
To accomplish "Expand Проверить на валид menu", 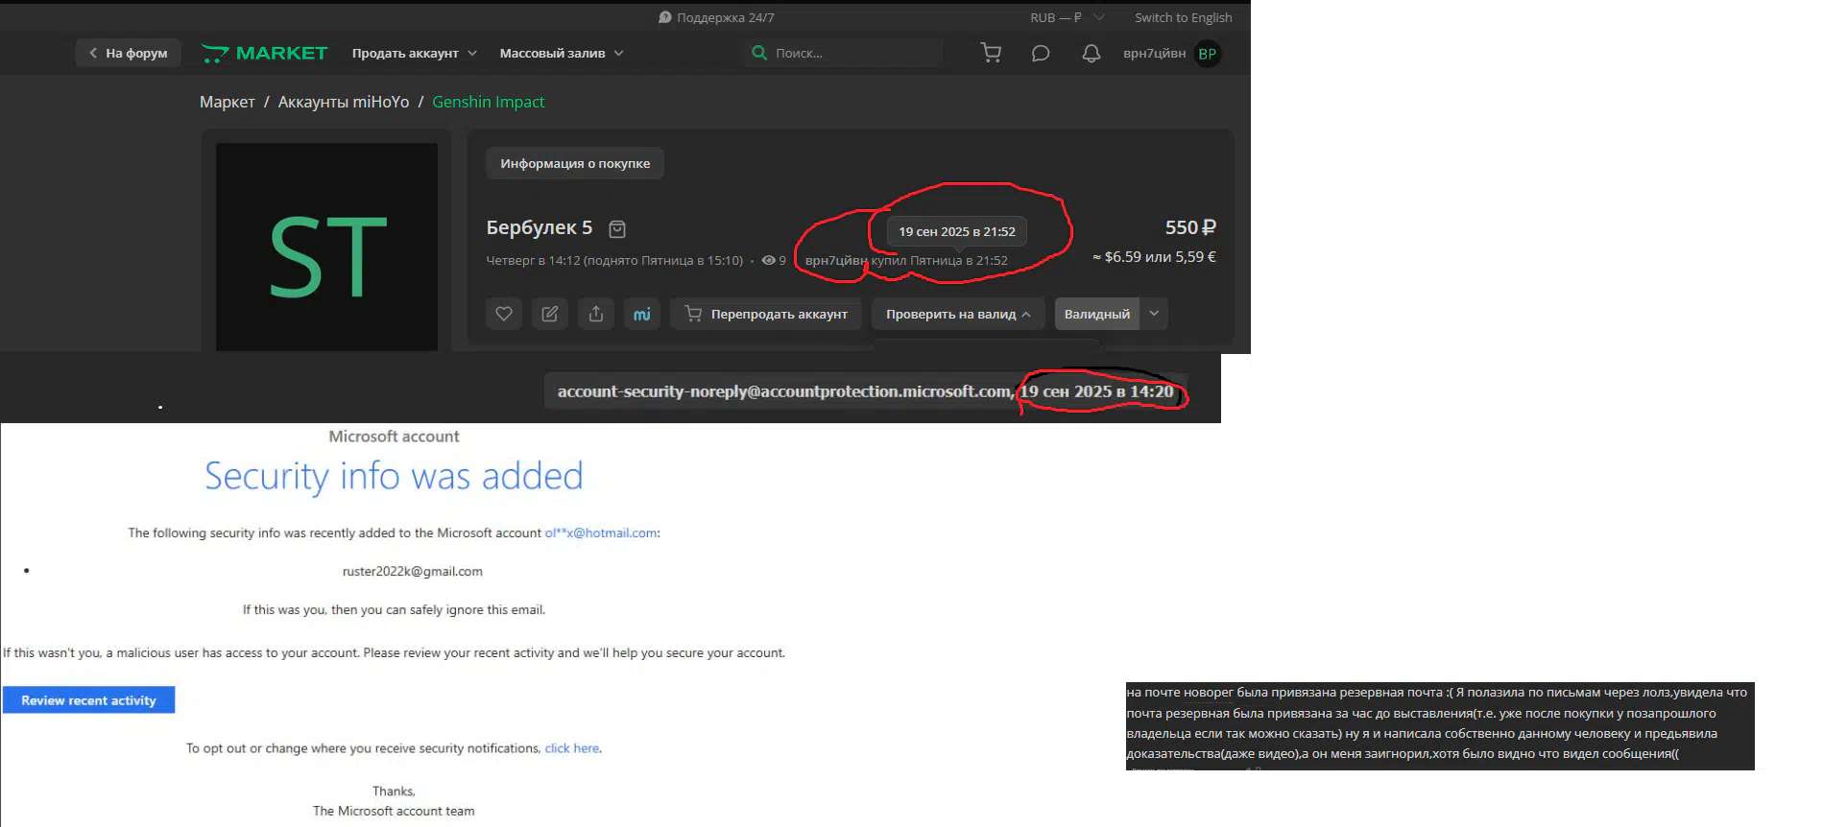I will pos(957,314).
